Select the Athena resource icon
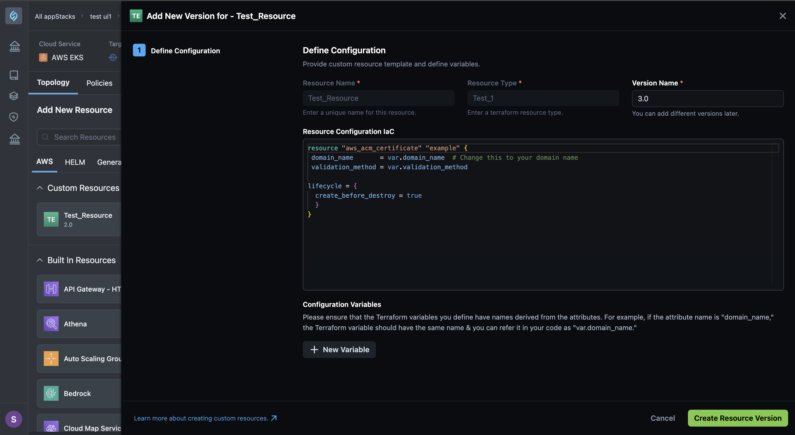Viewport: 795px width, 435px height. (x=51, y=324)
